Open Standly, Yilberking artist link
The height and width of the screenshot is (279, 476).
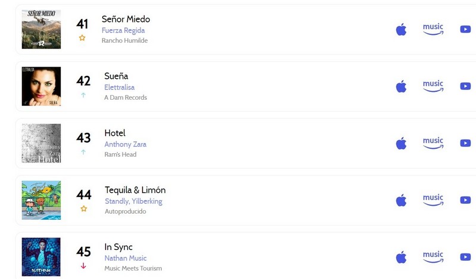133,201
